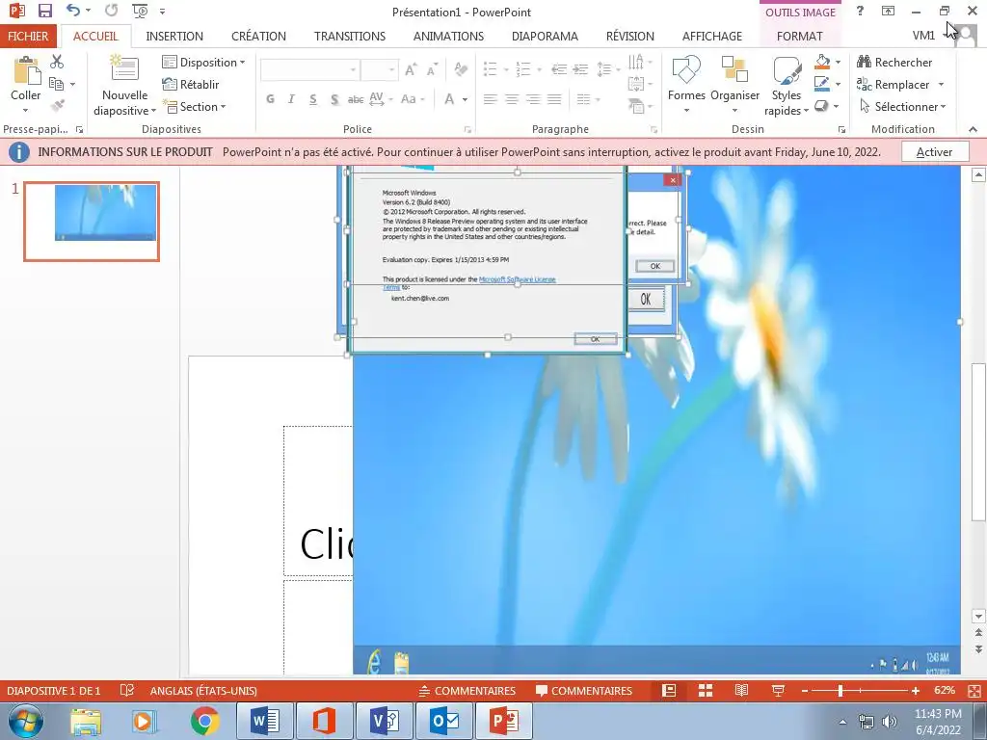Expand the Section dropdown

[x=194, y=106]
